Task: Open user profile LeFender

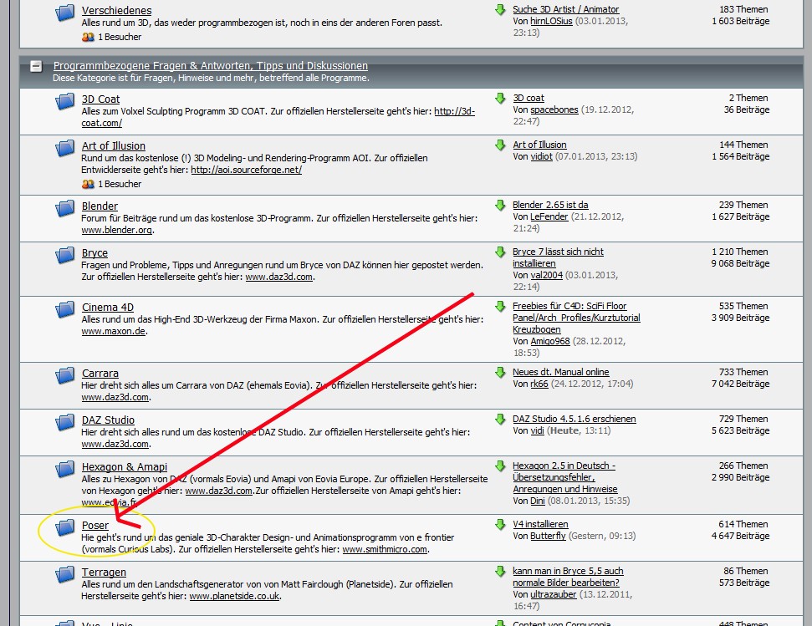Action: pos(549,216)
